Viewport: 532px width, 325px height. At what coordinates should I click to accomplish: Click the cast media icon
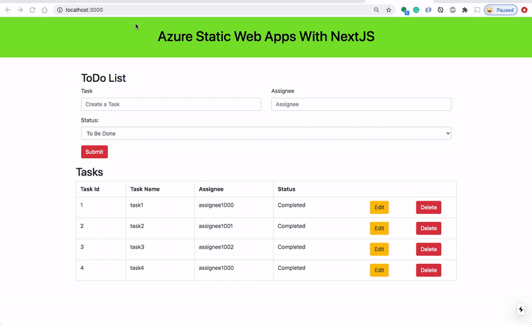coord(477,10)
